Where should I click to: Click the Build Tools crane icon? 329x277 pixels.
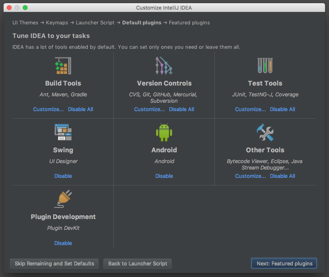coord(63,66)
